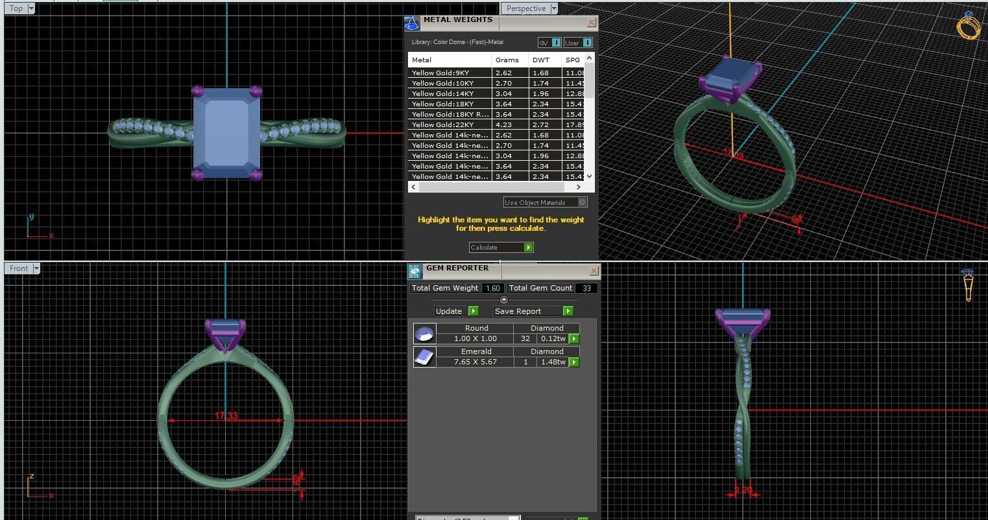Viewport: 988px width, 520px height.
Task: Select the Yellow Gold:10KY row
Action: pyautogui.click(x=496, y=83)
